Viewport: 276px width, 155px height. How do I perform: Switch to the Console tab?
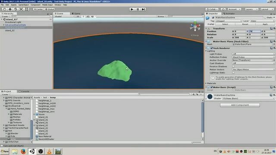pyautogui.click(x=24, y=91)
